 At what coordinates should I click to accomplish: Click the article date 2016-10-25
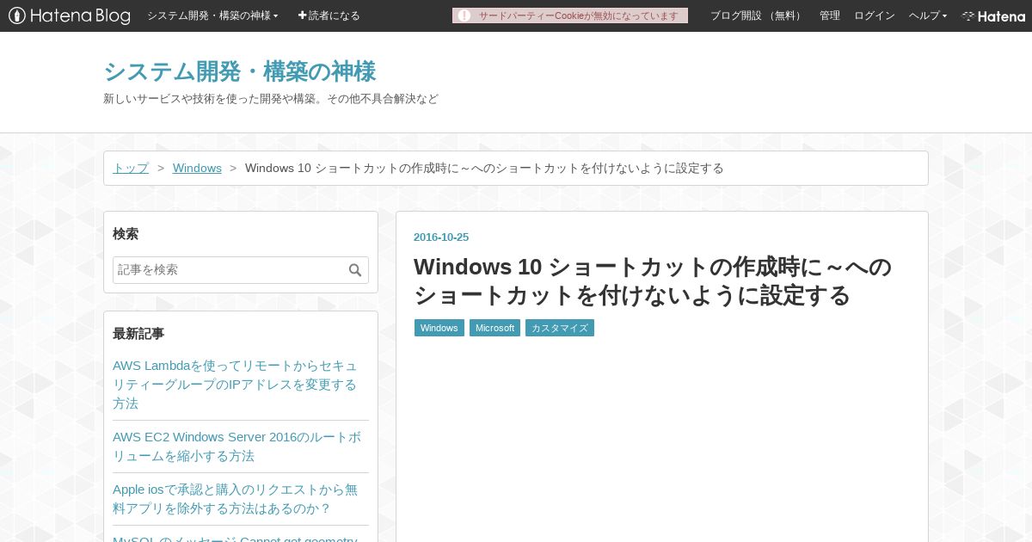pyautogui.click(x=441, y=237)
